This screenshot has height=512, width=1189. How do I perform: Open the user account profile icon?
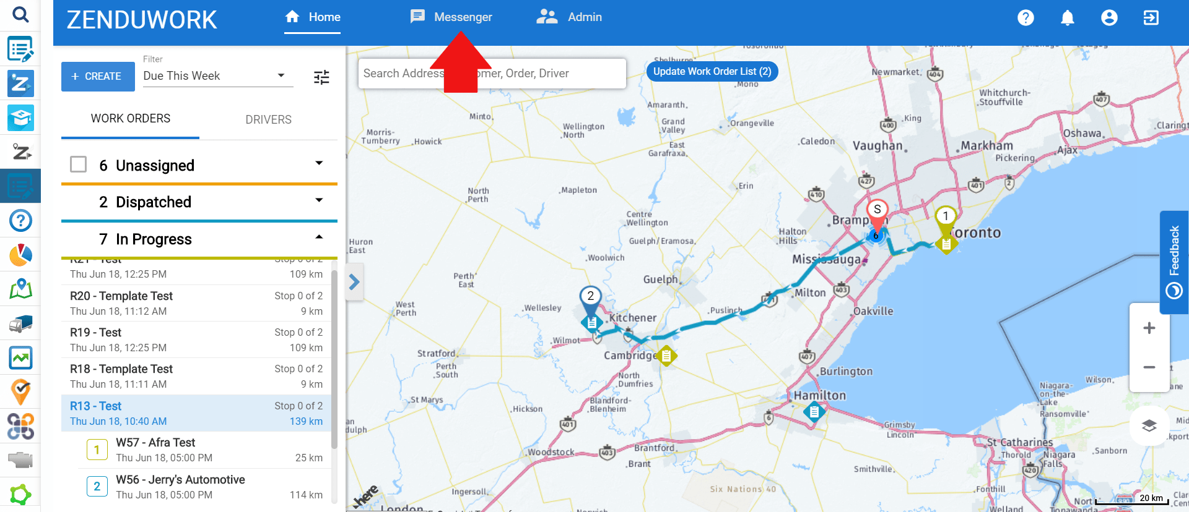point(1109,18)
